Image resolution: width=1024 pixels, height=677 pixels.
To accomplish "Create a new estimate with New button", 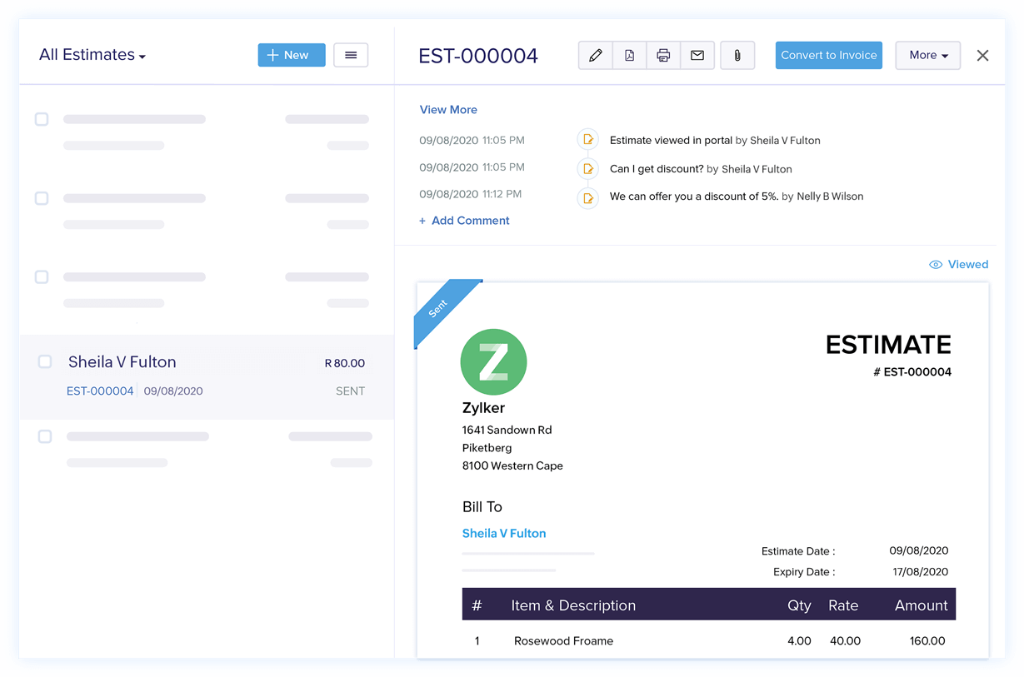I will click(292, 55).
